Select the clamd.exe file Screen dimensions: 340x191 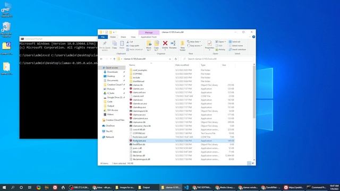click(x=138, y=100)
